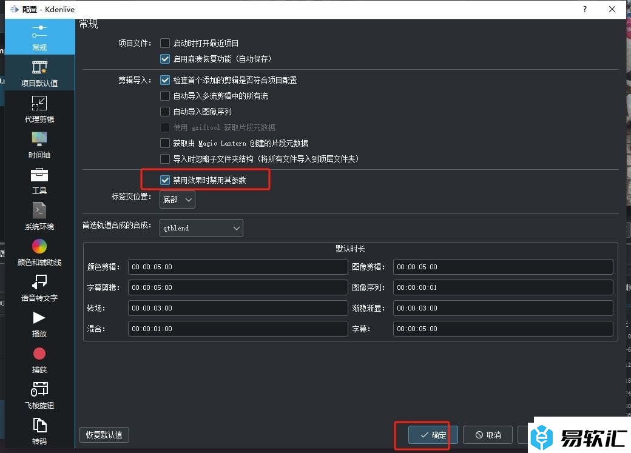
Task: Enable 自动导入图像序列 checkbox
Action: 165,112
